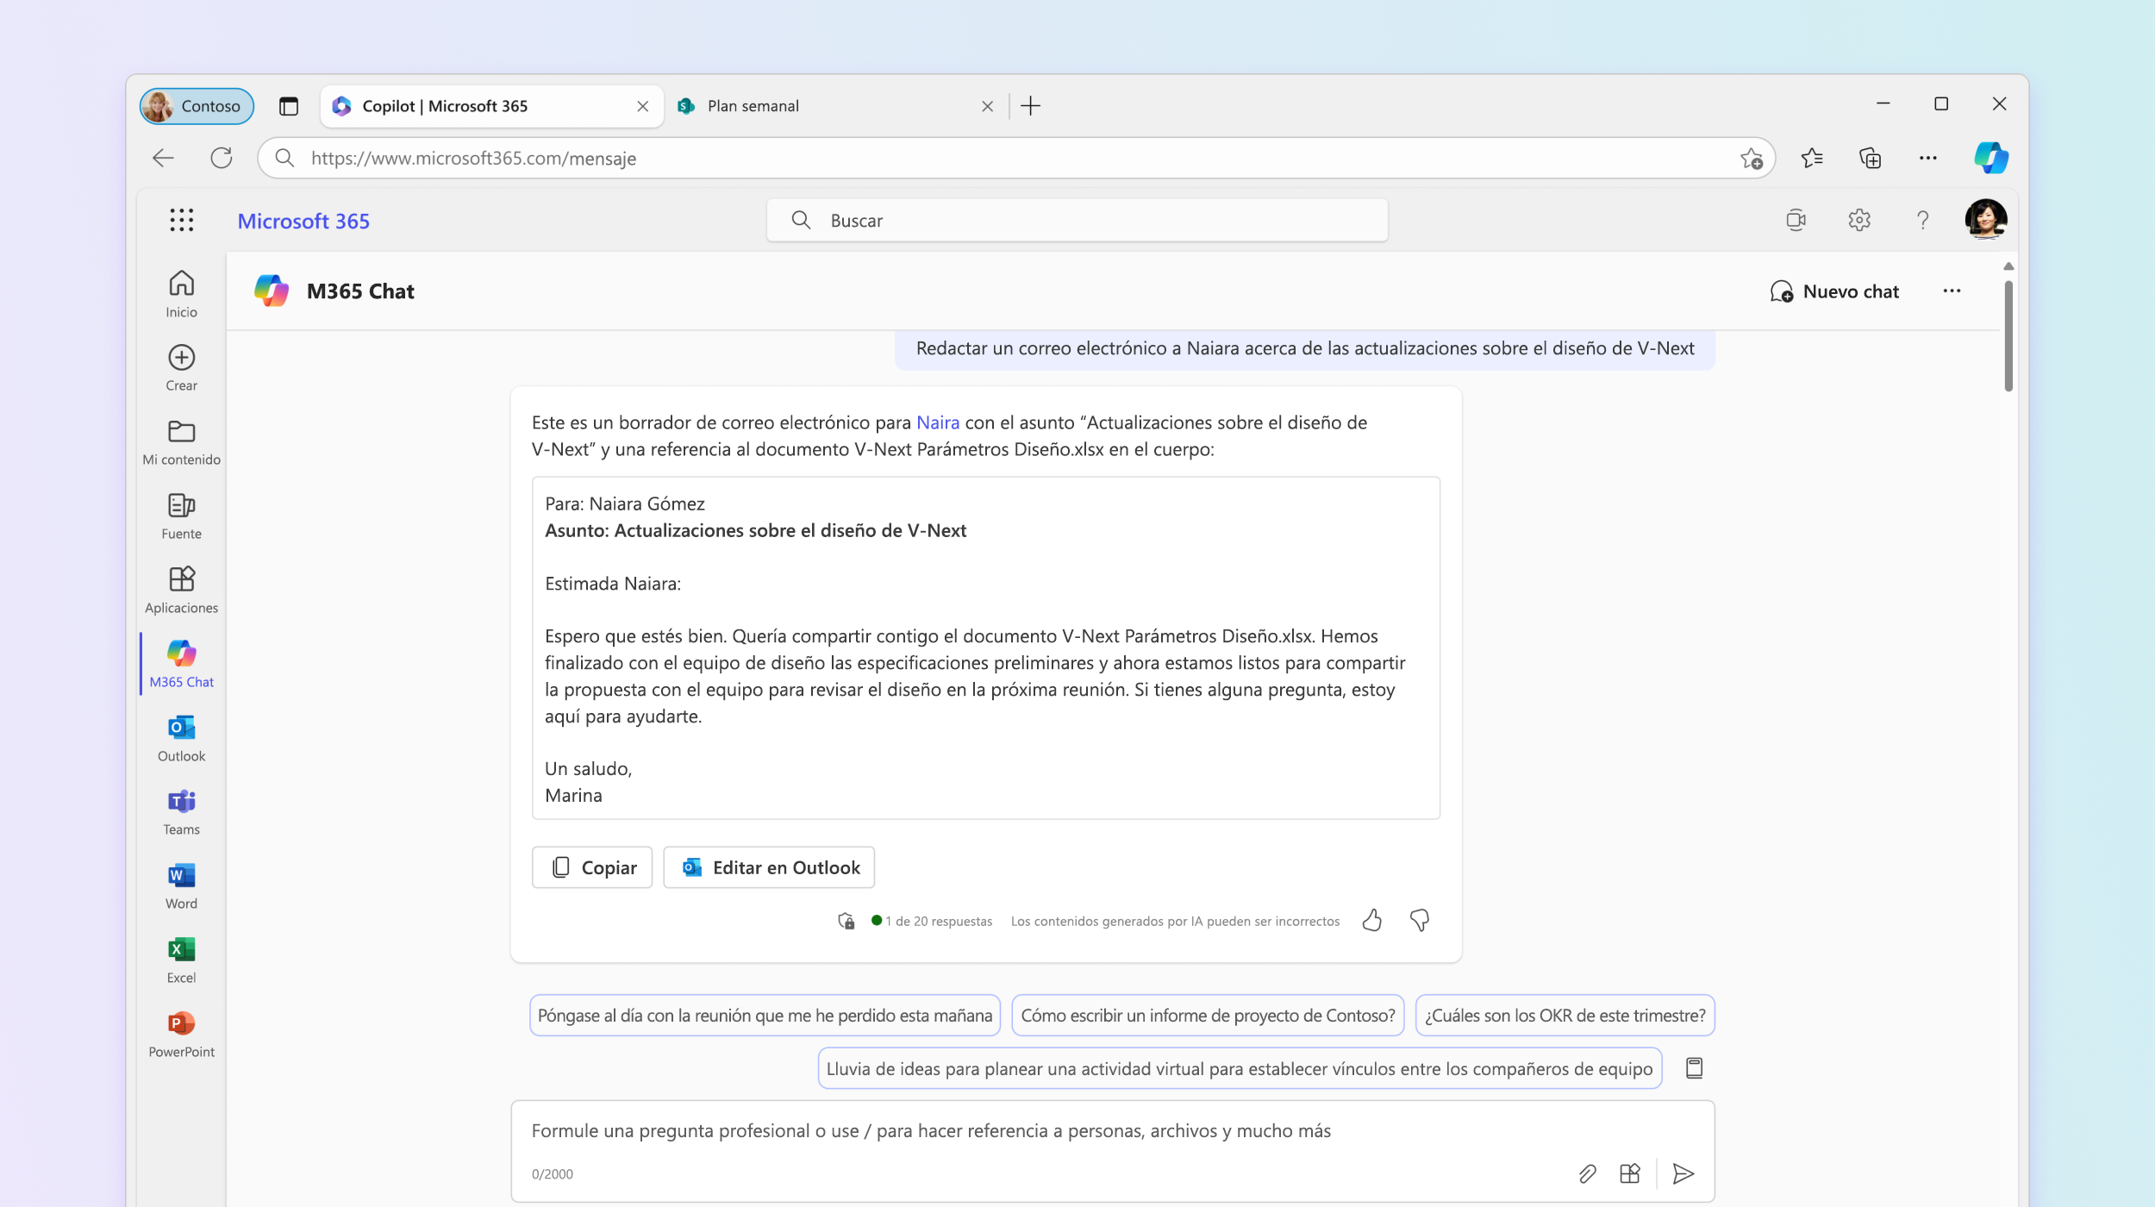Go to Mi contenido in sidebar
The height and width of the screenshot is (1207, 2155).
181,441
